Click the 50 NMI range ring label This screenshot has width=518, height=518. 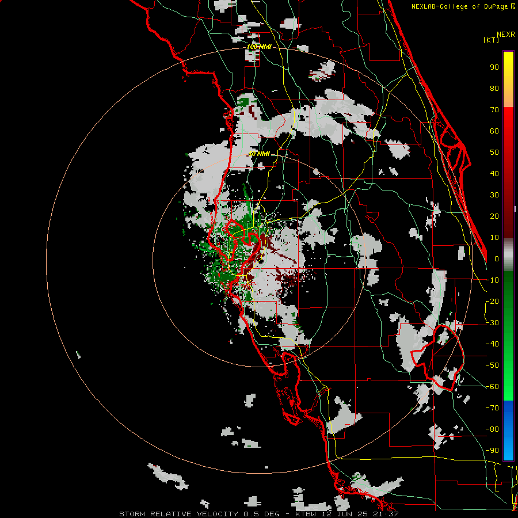(259, 154)
